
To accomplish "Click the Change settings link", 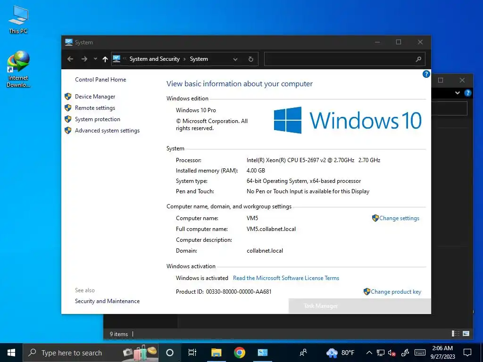I will (399, 218).
